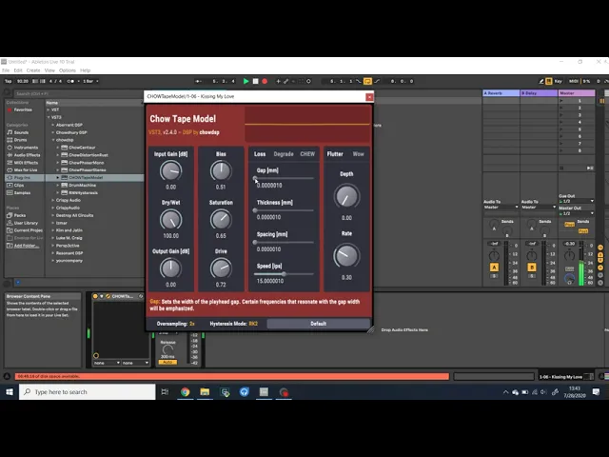Change the Oversampling 2x setting
This screenshot has width=609, height=457.
point(175,324)
